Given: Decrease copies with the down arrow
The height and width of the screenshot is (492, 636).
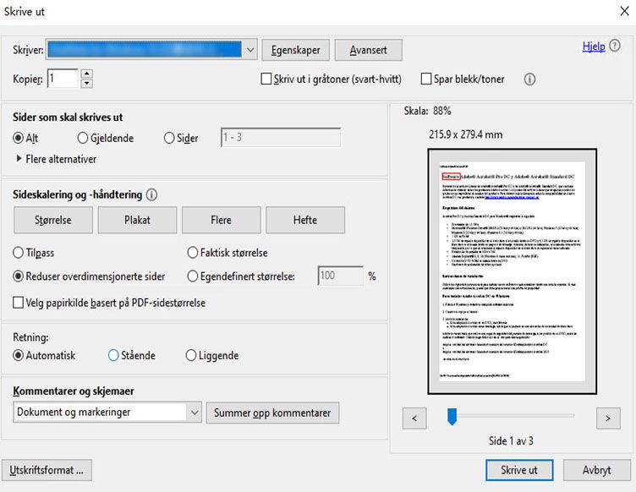Looking at the screenshot, I should coord(87,84).
